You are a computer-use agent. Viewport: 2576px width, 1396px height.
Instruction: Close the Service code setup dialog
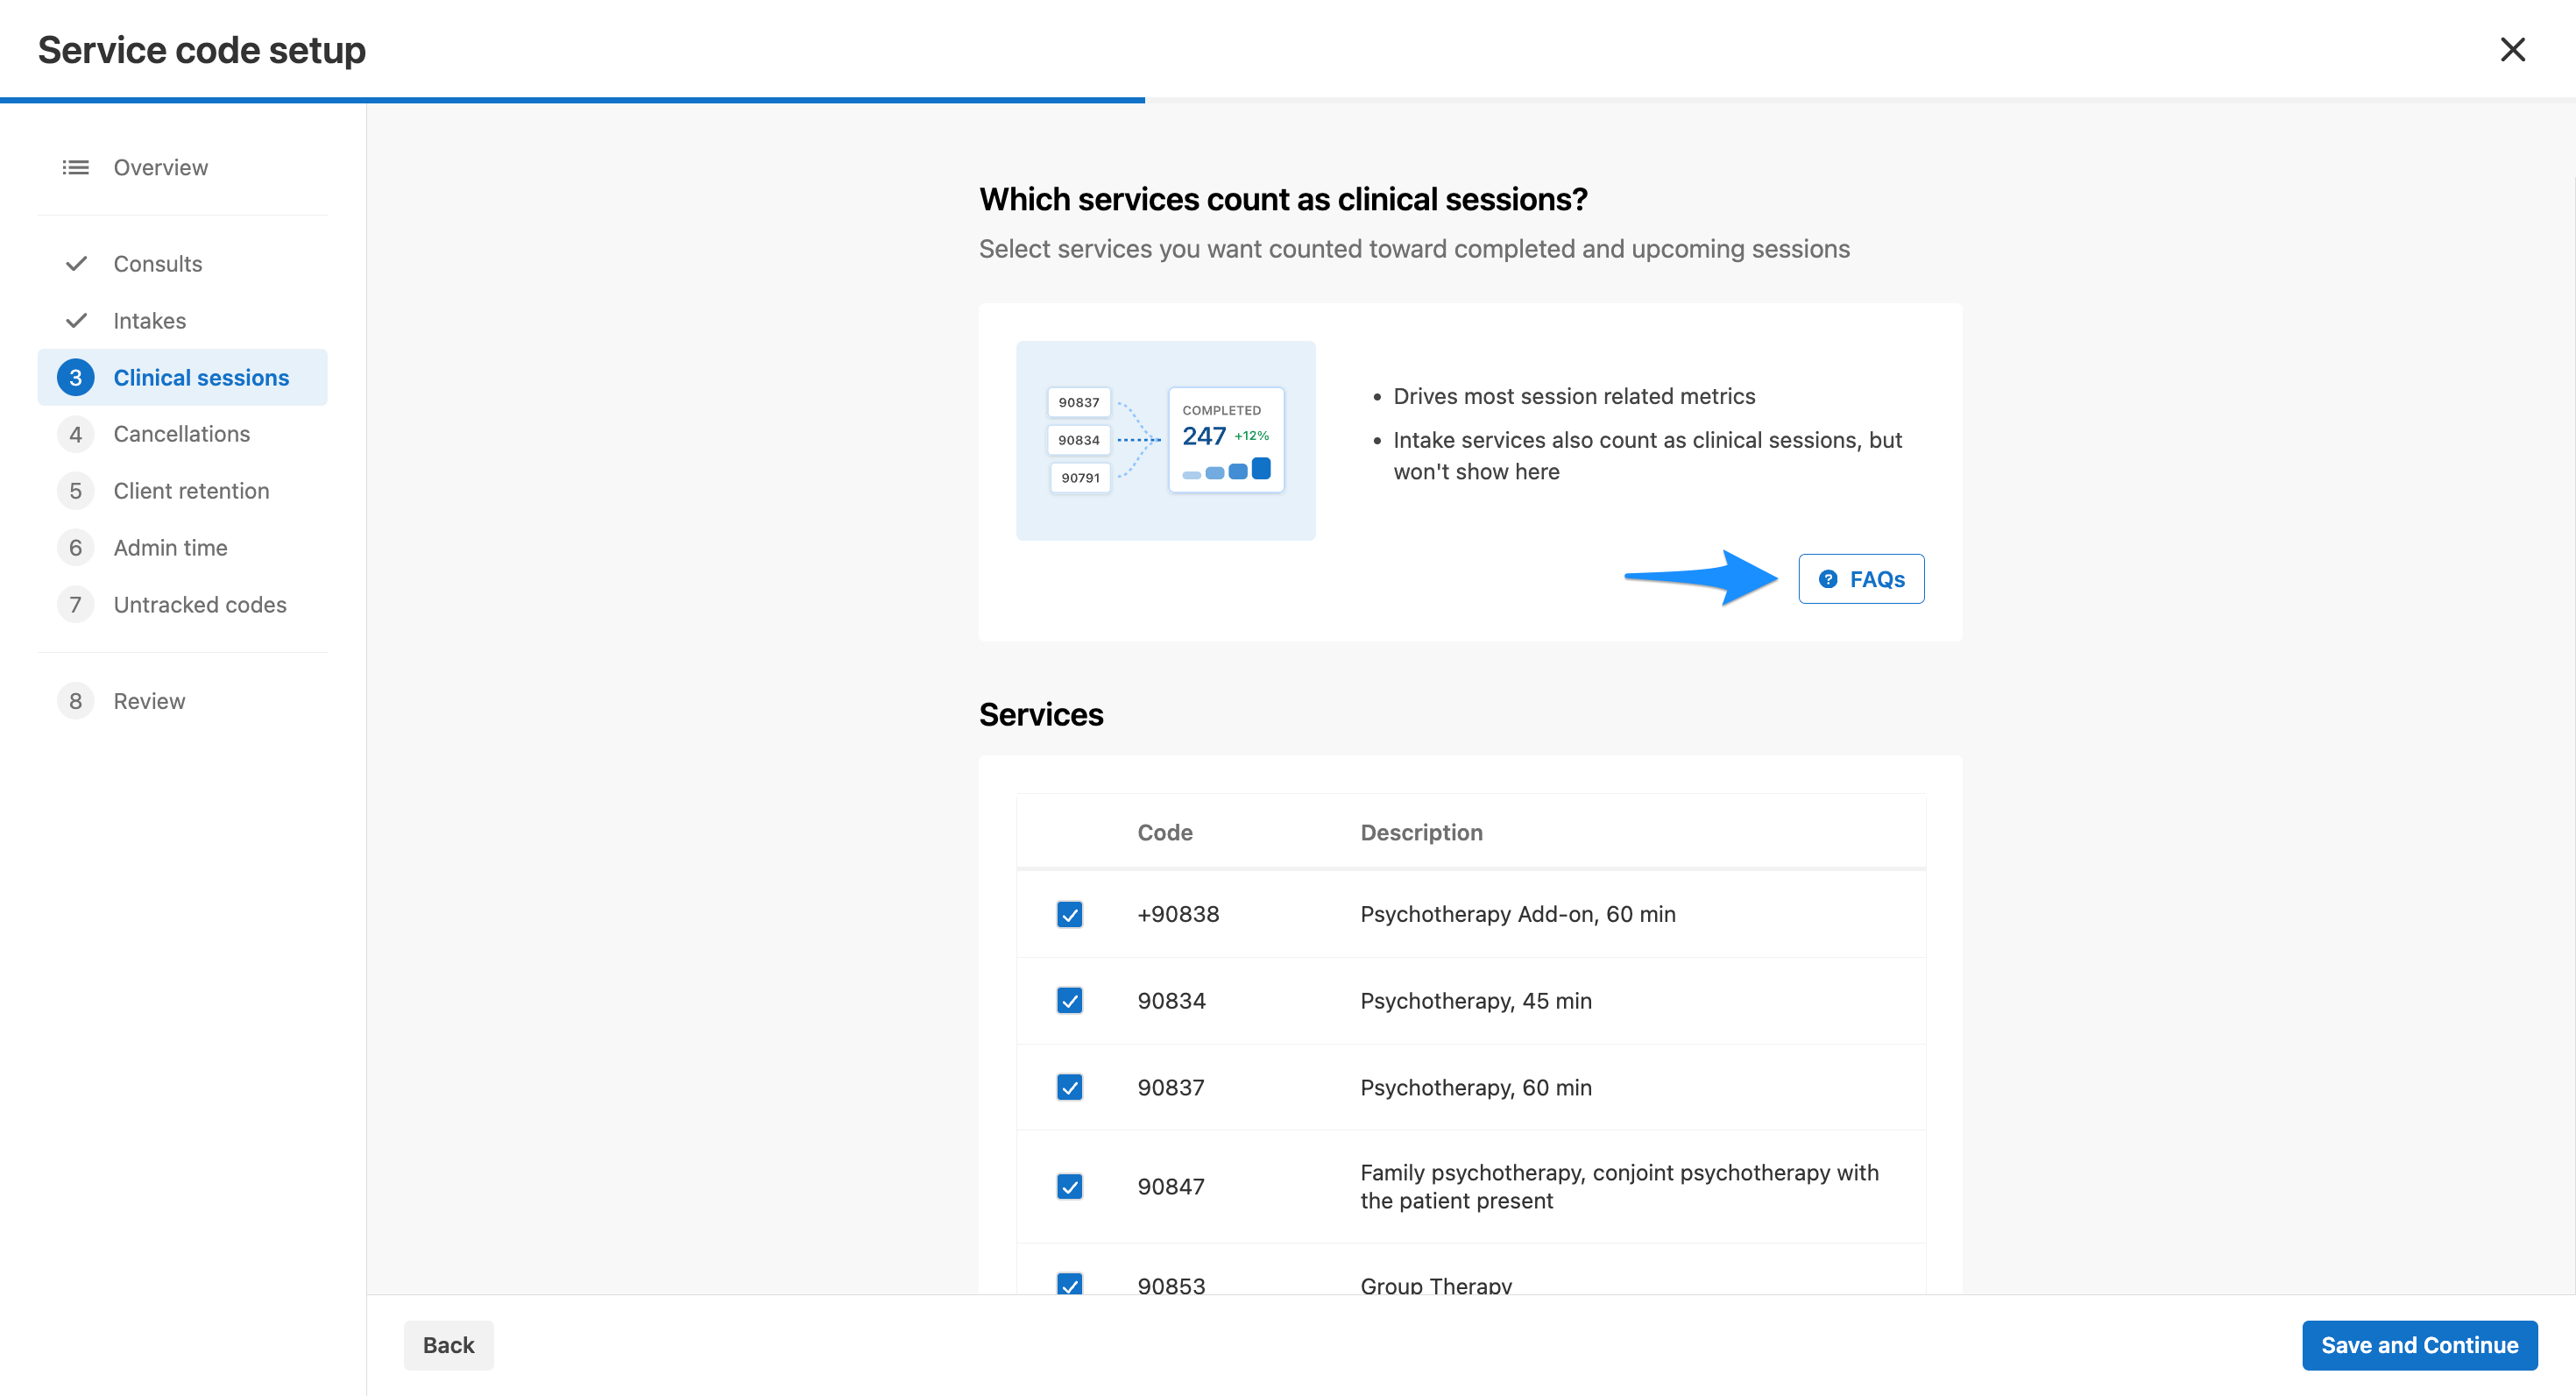click(2512, 49)
